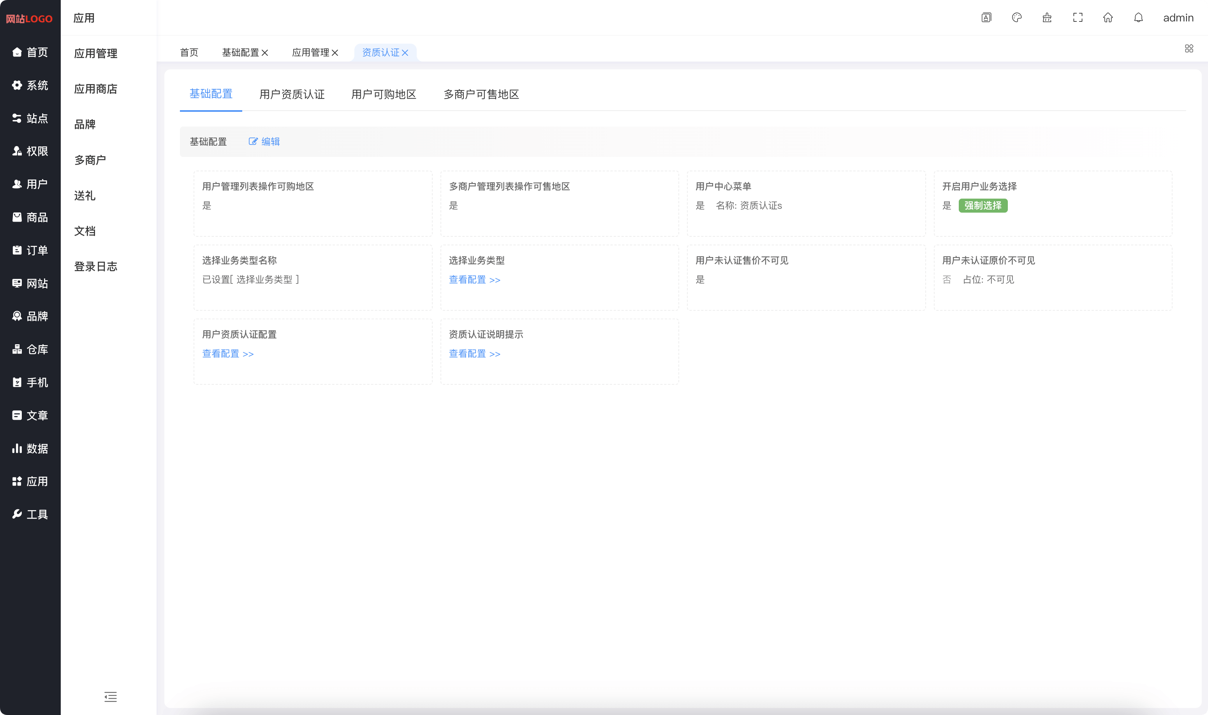1208x715 pixels.
Task: Open the 订单 sidebar section
Action: [30, 250]
